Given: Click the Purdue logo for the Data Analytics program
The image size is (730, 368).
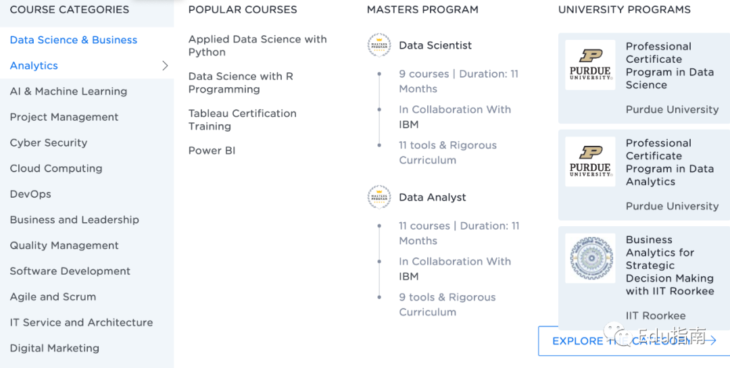Looking at the screenshot, I should point(590,162).
